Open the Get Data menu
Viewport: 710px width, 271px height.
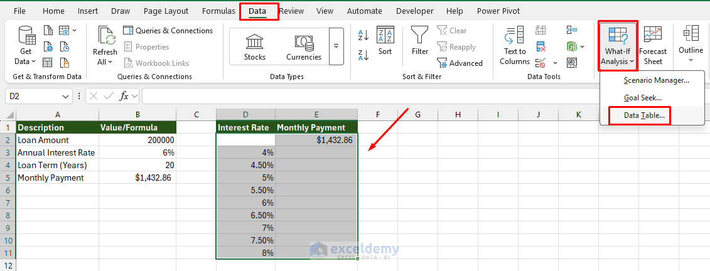click(25, 46)
